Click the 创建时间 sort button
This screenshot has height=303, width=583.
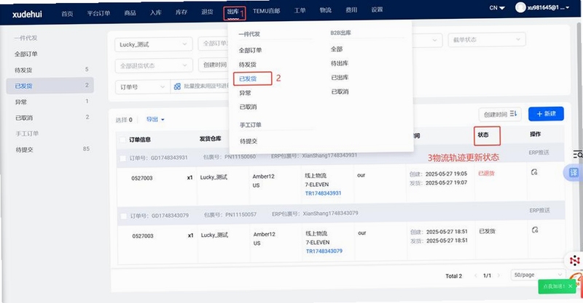point(500,114)
